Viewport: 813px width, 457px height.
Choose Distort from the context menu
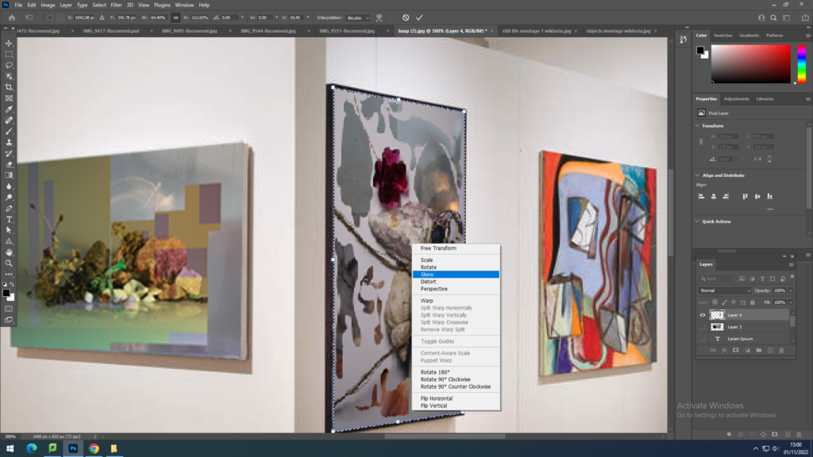point(456,282)
